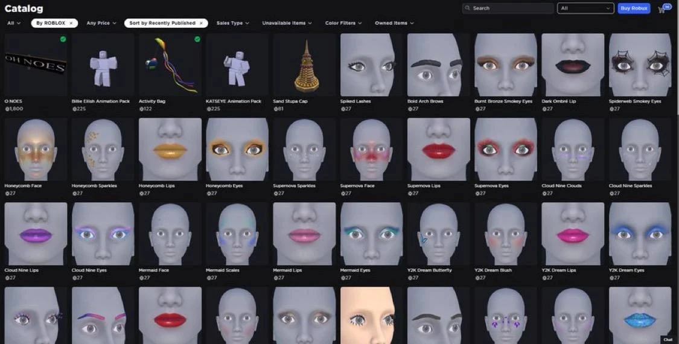
Task: Open the Cloud Nine Sparkles thumbnail
Action: click(x=640, y=149)
